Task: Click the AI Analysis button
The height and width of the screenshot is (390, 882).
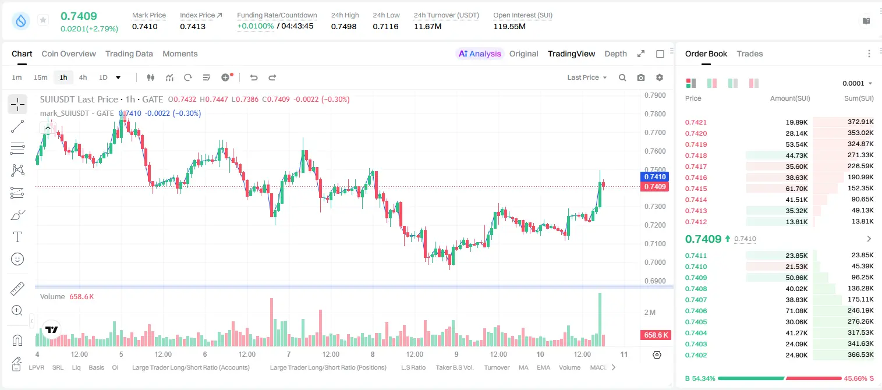Action: (480, 54)
